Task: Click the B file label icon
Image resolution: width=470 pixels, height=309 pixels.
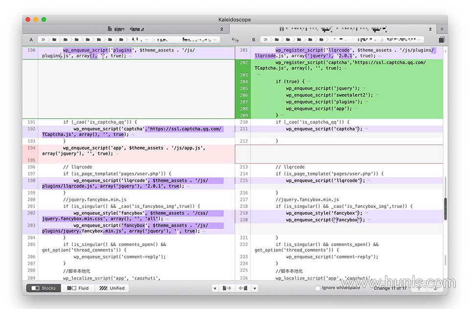Action: point(254,40)
